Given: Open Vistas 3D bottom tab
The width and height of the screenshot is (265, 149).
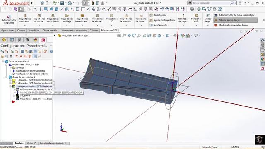Looking at the screenshot, I should [x=31, y=143].
